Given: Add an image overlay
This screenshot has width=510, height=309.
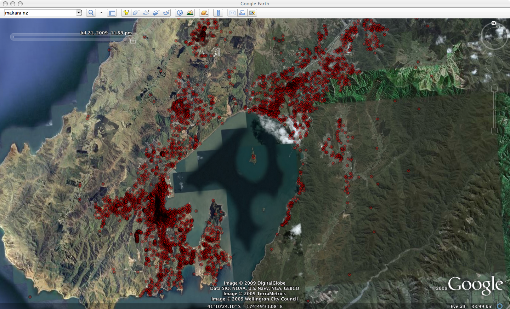Looking at the screenshot, I should tap(156, 13).
